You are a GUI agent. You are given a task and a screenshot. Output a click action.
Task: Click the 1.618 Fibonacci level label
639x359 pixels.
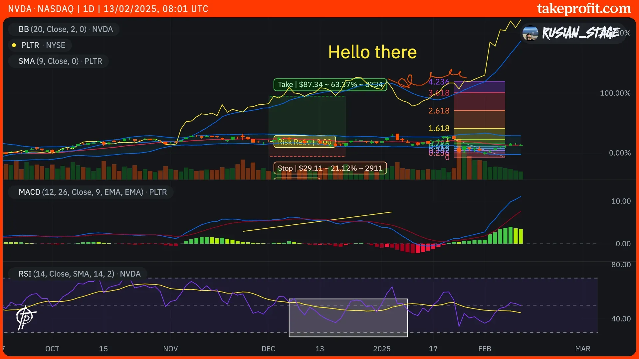(x=439, y=128)
